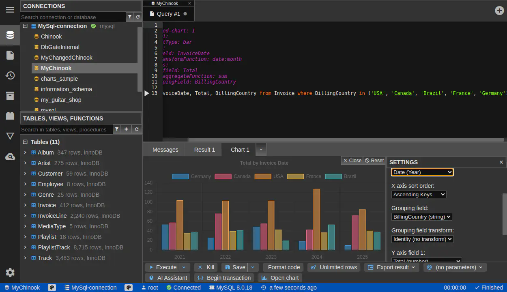
Task: Click the Settings panel scrollbar
Action: pyautogui.click(x=505, y=214)
